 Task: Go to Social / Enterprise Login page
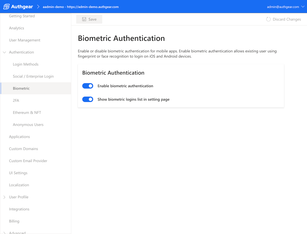(x=33, y=76)
